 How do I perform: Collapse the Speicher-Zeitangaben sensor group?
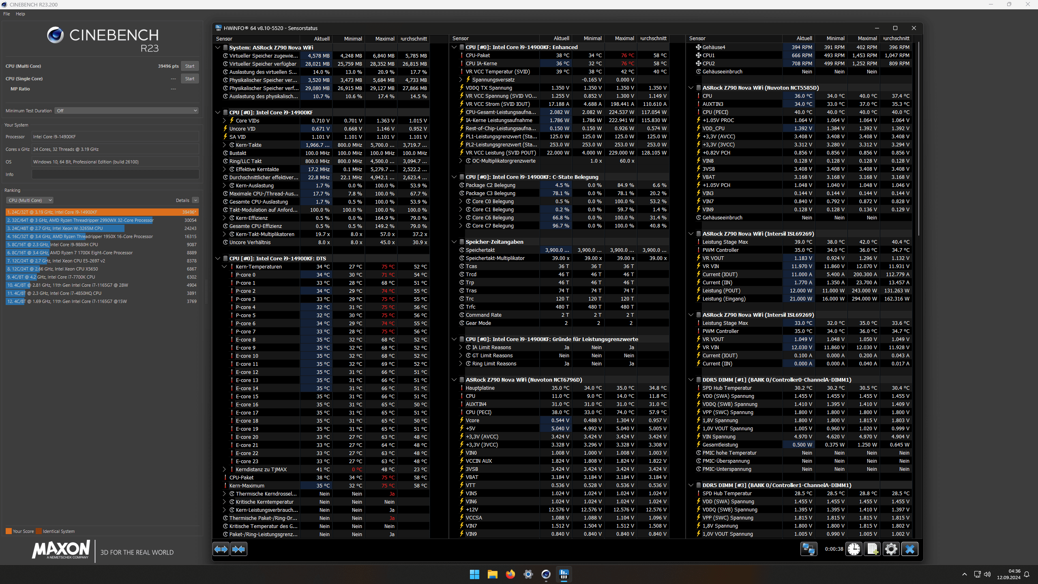tap(454, 242)
